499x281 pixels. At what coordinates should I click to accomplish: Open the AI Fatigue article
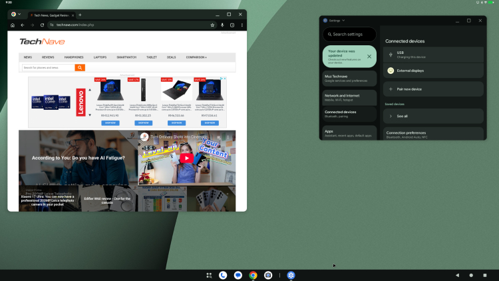click(x=78, y=158)
